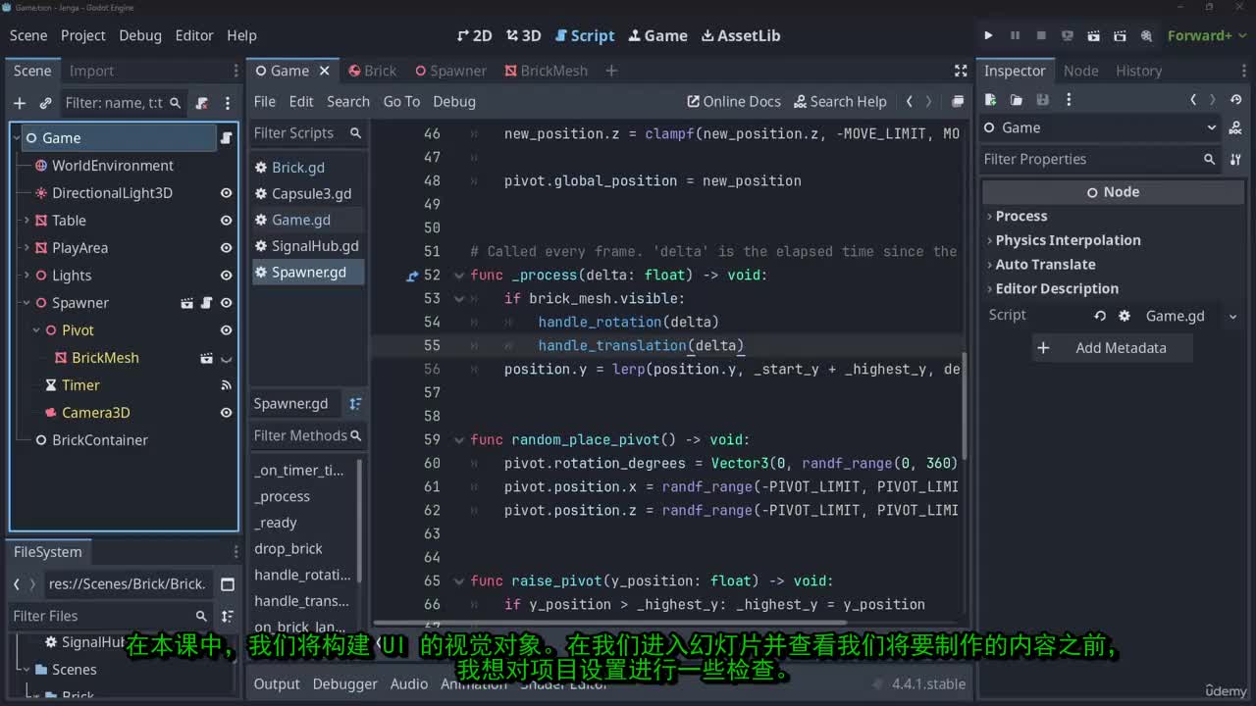Image resolution: width=1256 pixels, height=706 pixels.
Task: Toggle visibility of DirectionalLight3D
Action: point(226,193)
